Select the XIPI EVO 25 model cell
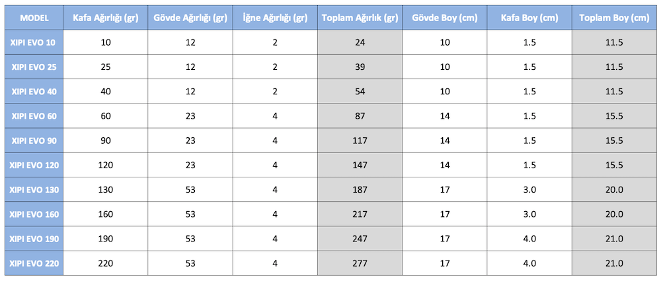 click(x=34, y=67)
